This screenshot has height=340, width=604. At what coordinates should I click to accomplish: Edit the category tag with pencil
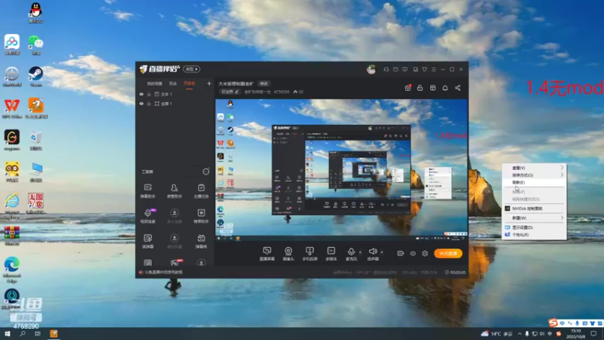pyautogui.click(x=230, y=91)
